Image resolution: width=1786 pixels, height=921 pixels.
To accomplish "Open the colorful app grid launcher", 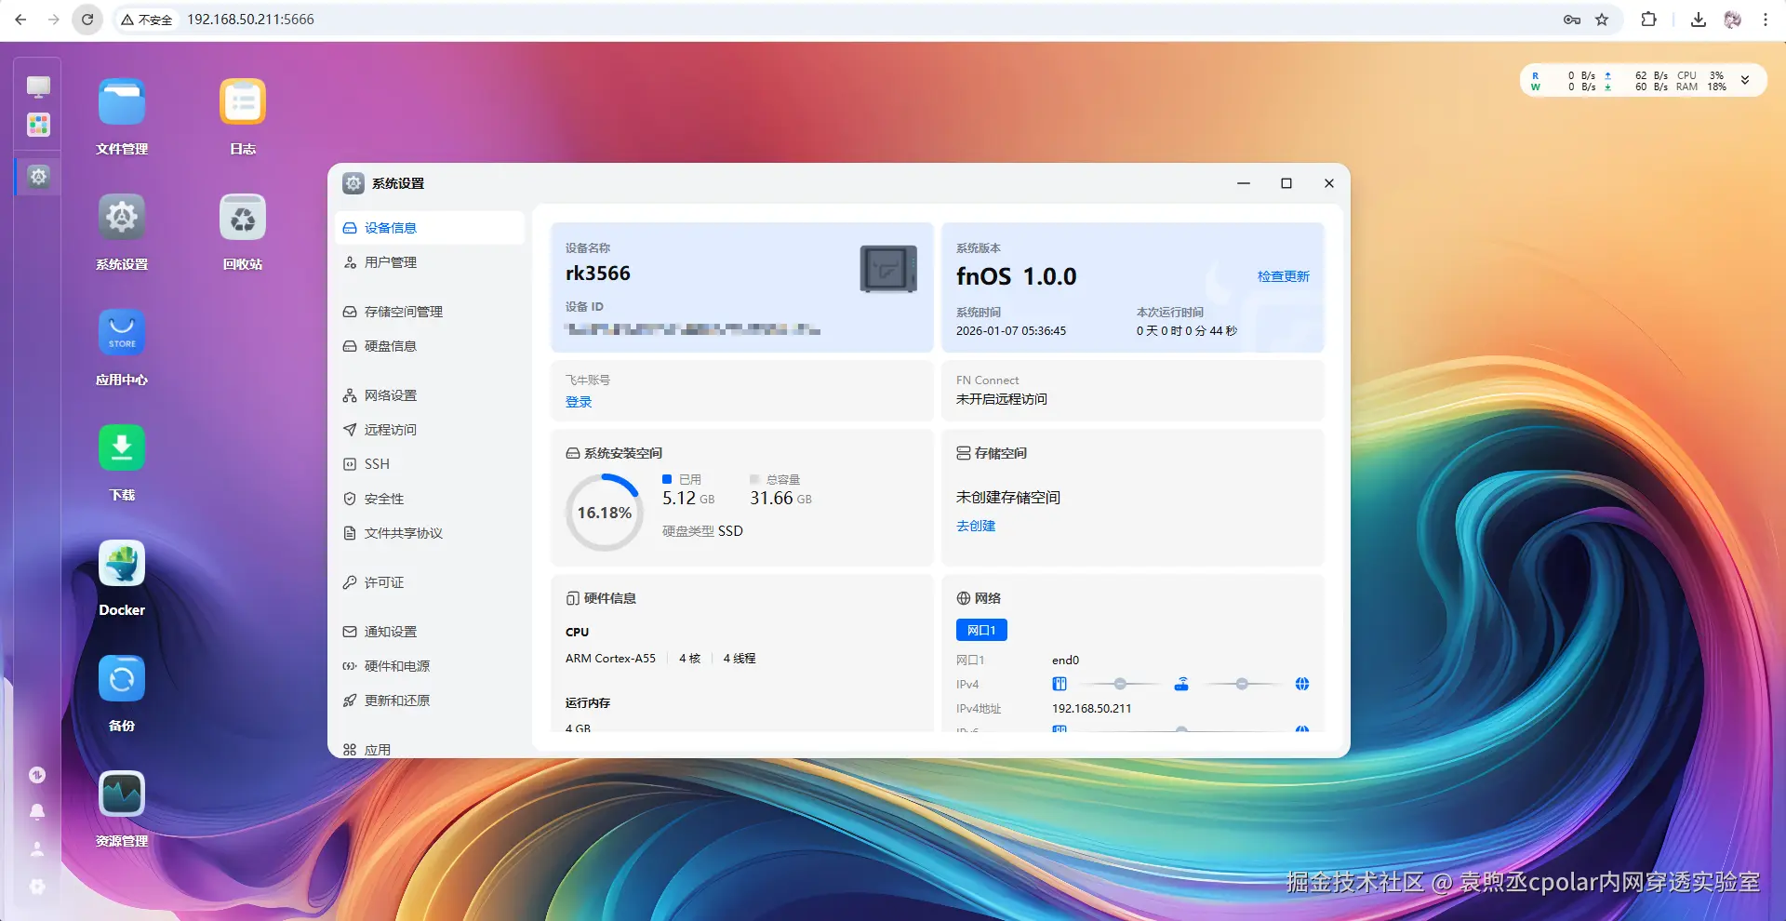I will pos(38,125).
